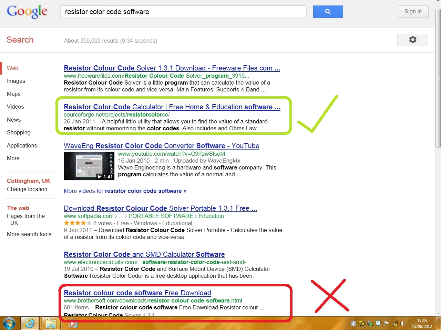Image resolution: width=441 pixels, height=330 pixels.
Task: Click the Safely Remove Hardware tray icon
Action: (370, 323)
